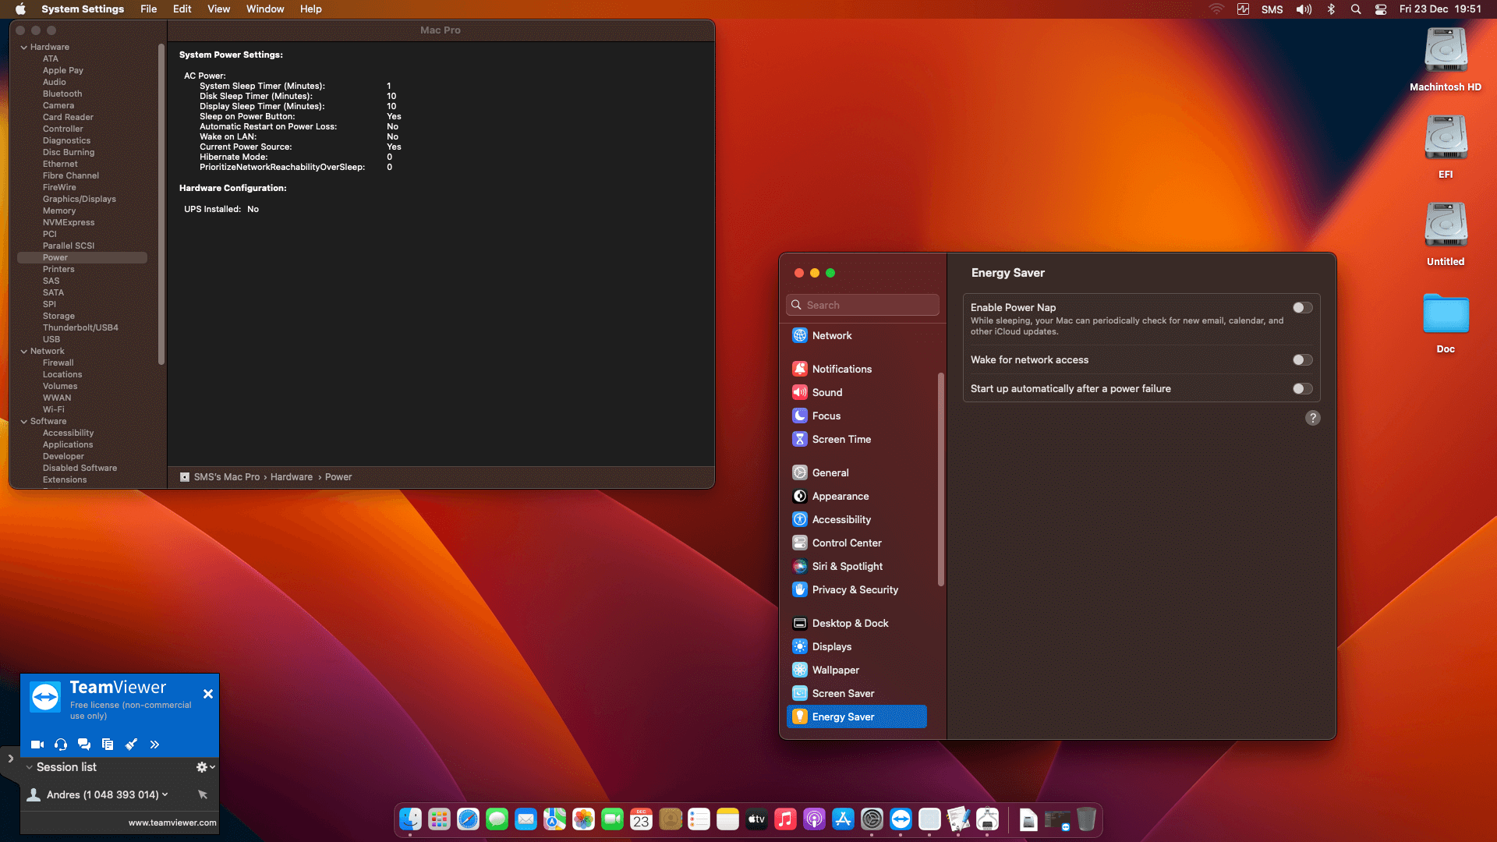The image size is (1497, 842).
Task: Click the TeamViewer whiteboard brush icon
Action: point(131,745)
